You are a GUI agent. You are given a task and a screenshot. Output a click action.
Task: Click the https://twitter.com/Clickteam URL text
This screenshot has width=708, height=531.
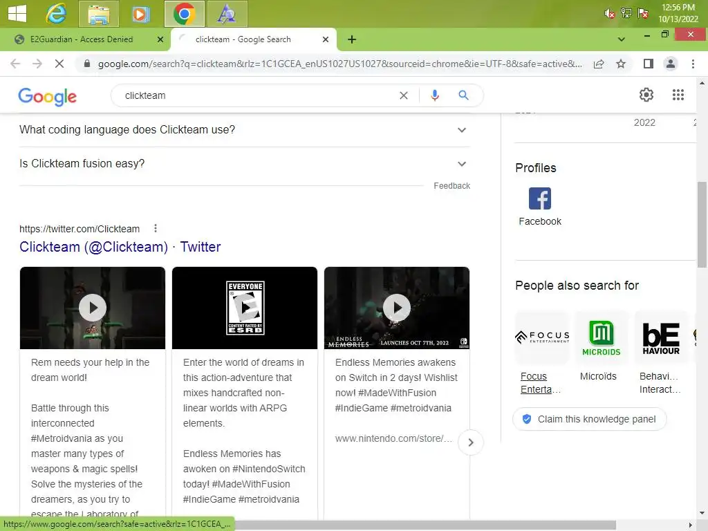(x=80, y=229)
